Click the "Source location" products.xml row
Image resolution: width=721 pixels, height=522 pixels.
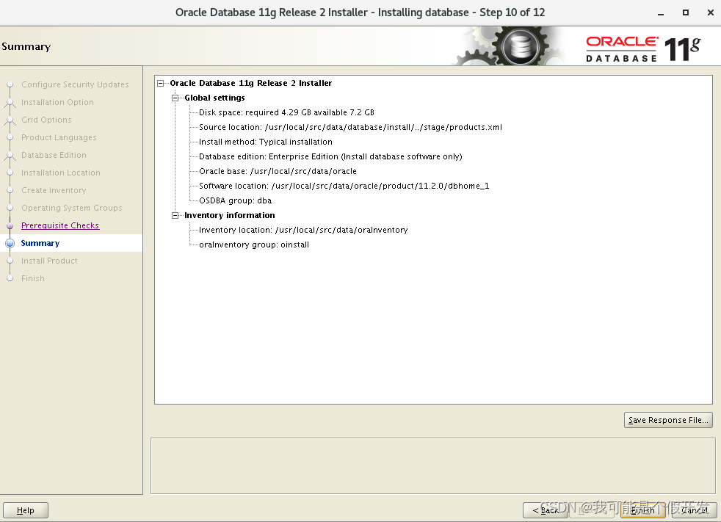(x=350, y=128)
